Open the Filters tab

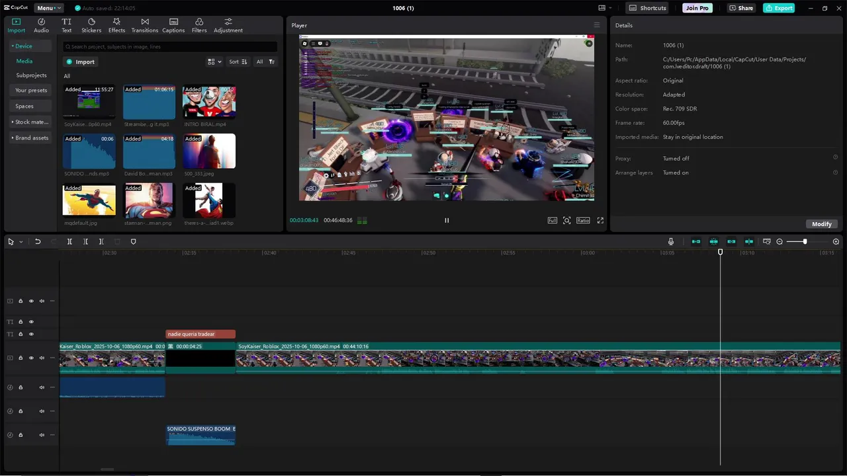[x=199, y=26]
